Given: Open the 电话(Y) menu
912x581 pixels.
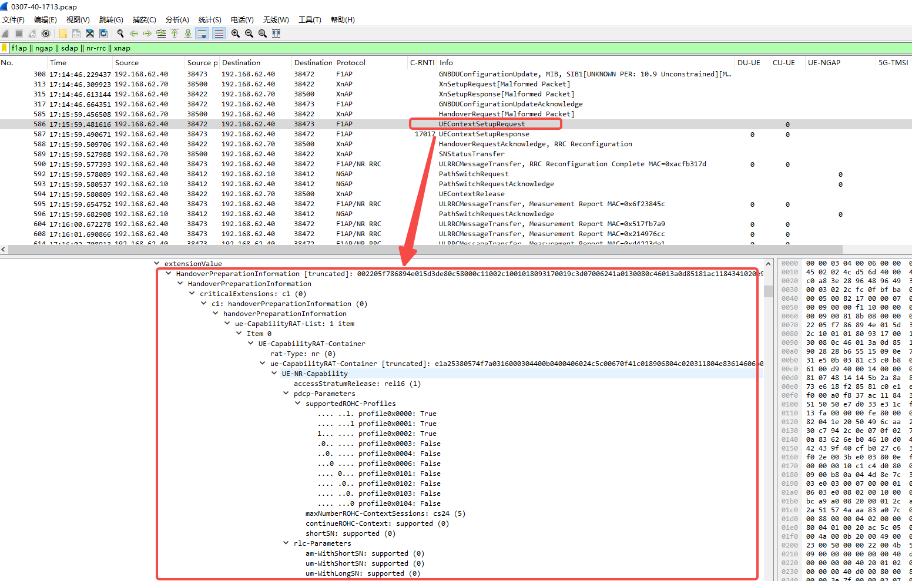Looking at the screenshot, I should 242,20.
